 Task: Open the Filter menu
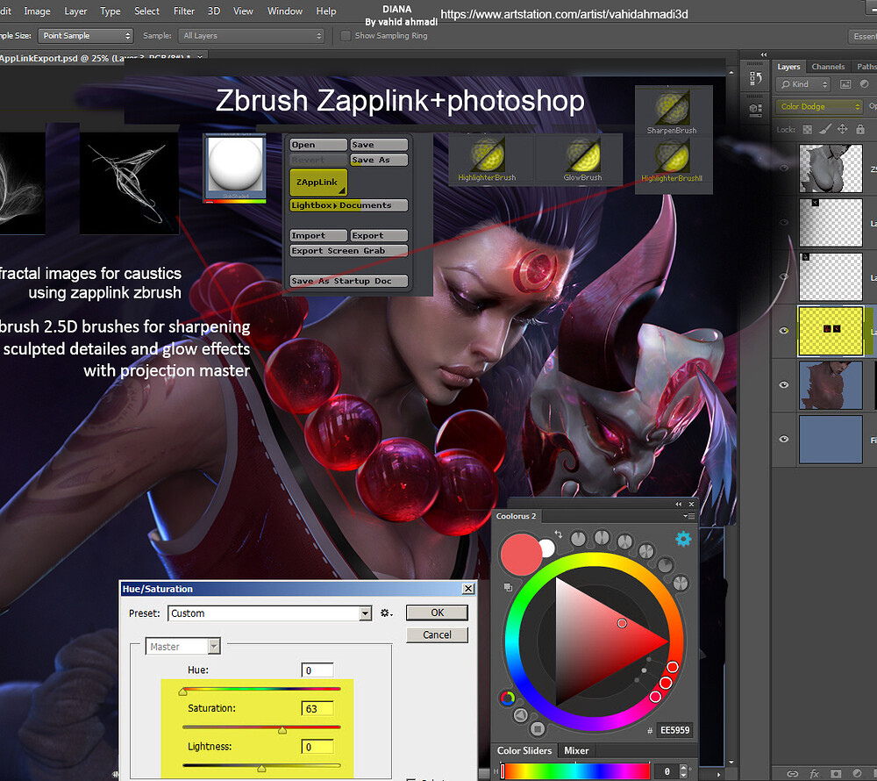tap(184, 11)
